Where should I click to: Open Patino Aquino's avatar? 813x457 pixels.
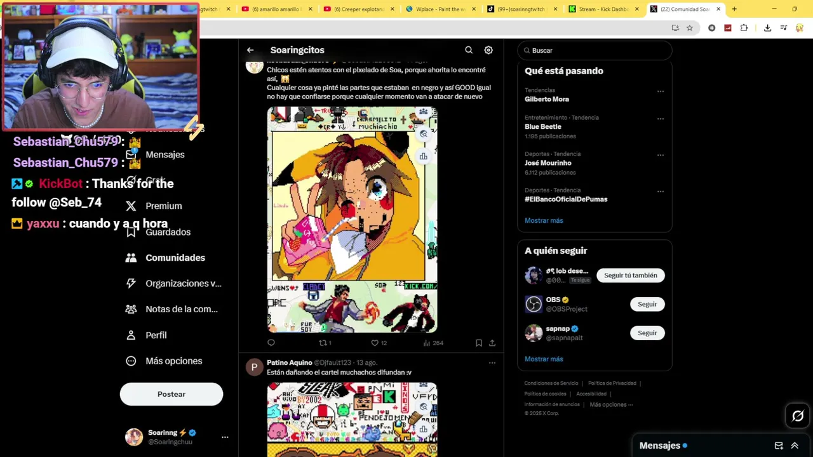(254, 367)
